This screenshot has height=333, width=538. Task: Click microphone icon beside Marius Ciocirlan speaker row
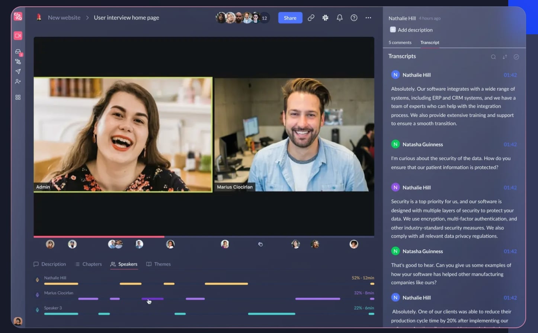[x=37, y=295]
